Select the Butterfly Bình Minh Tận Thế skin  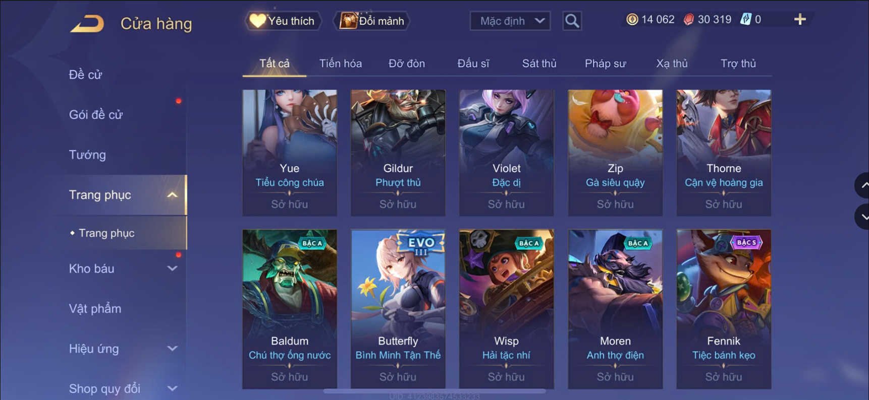(x=398, y=309)
